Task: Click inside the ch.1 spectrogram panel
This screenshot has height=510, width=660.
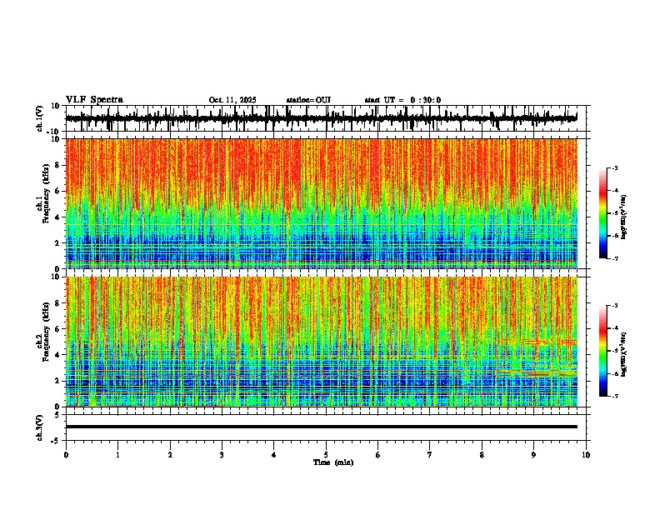Action: (321, 203)
